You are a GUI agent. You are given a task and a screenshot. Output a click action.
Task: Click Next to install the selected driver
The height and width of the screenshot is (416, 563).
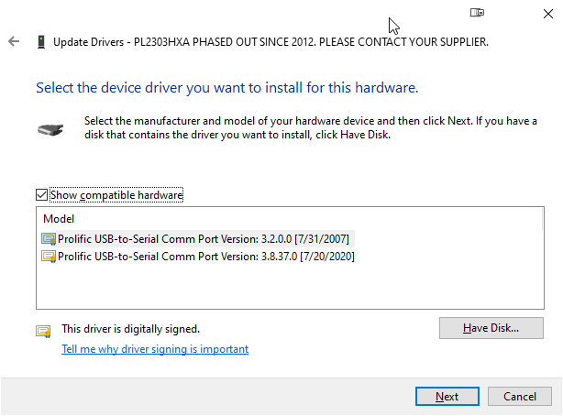click(447, 397)
